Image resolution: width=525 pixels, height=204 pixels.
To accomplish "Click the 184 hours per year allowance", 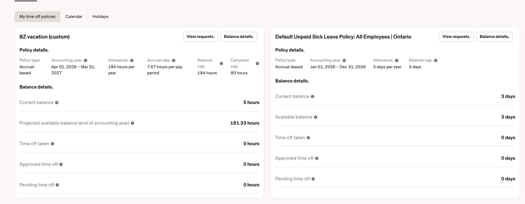I will click(x=122, y=70).
